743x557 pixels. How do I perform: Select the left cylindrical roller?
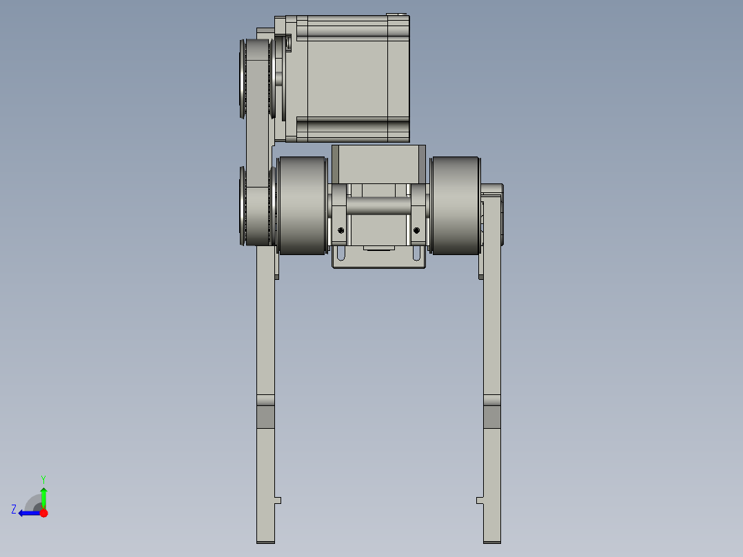click(x=302, y=205)
